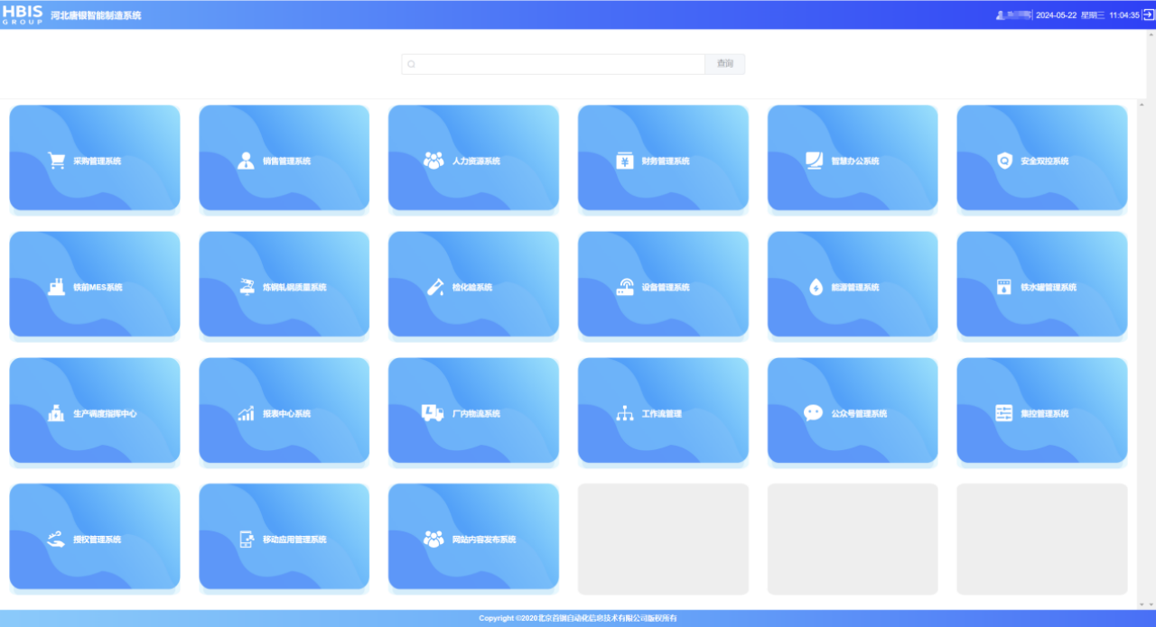Open 安全双控系统 shield icon
The height and width of the screenshot is (627, 1156).
1004,161
